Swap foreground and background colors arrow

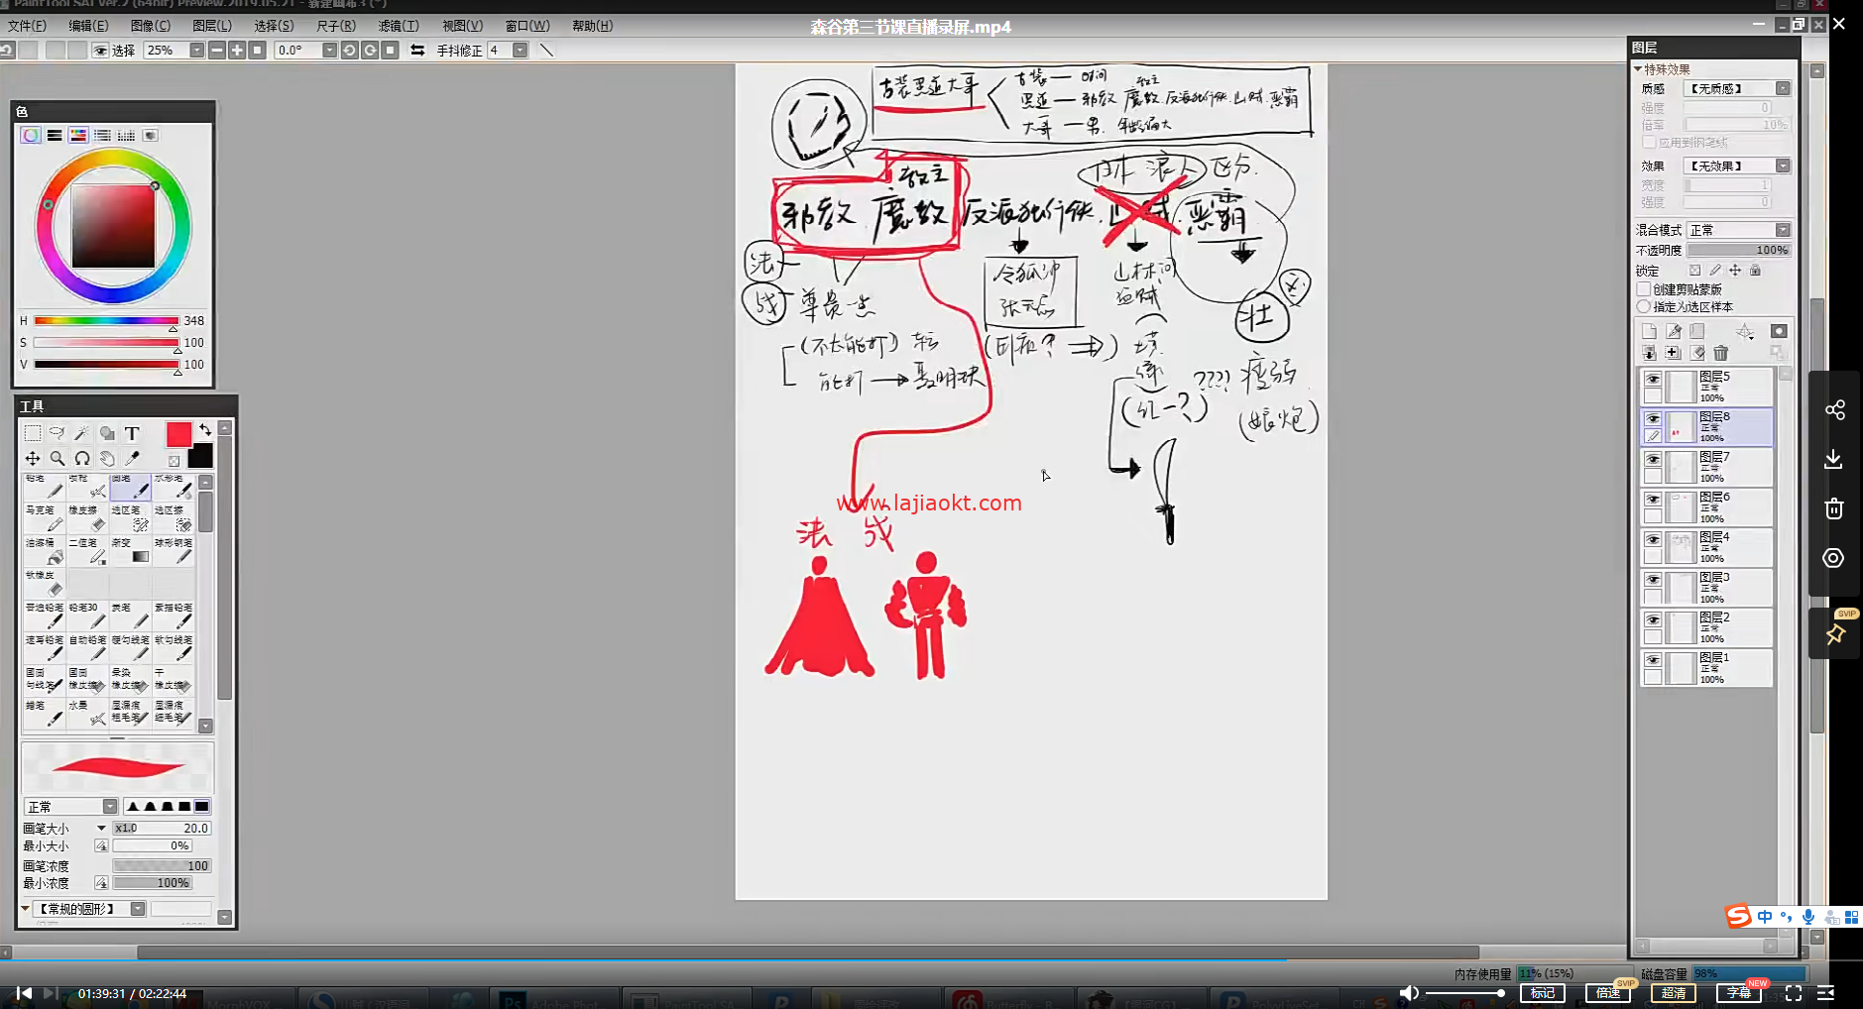tap(205, 429)
